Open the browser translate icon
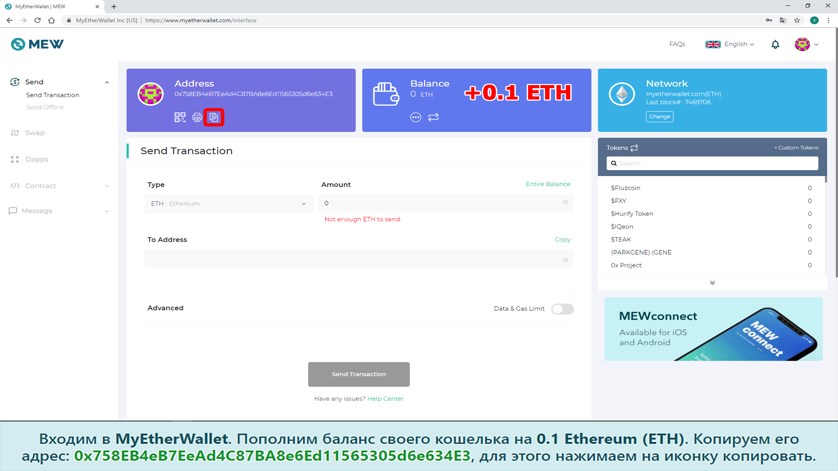838x471 pixels. (783, 20)
